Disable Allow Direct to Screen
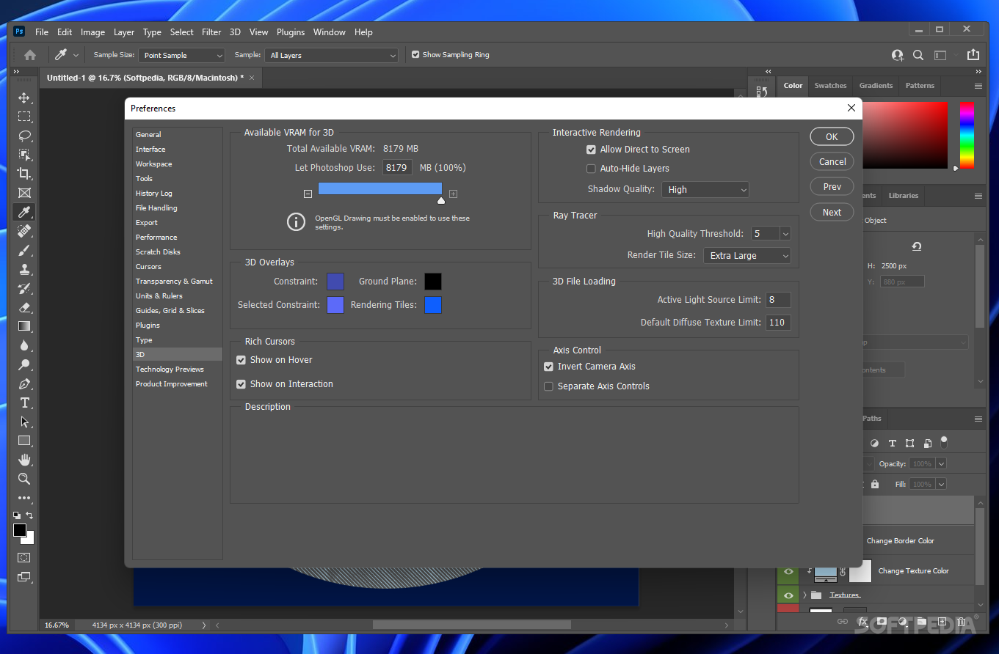 (x=591, y=150)
